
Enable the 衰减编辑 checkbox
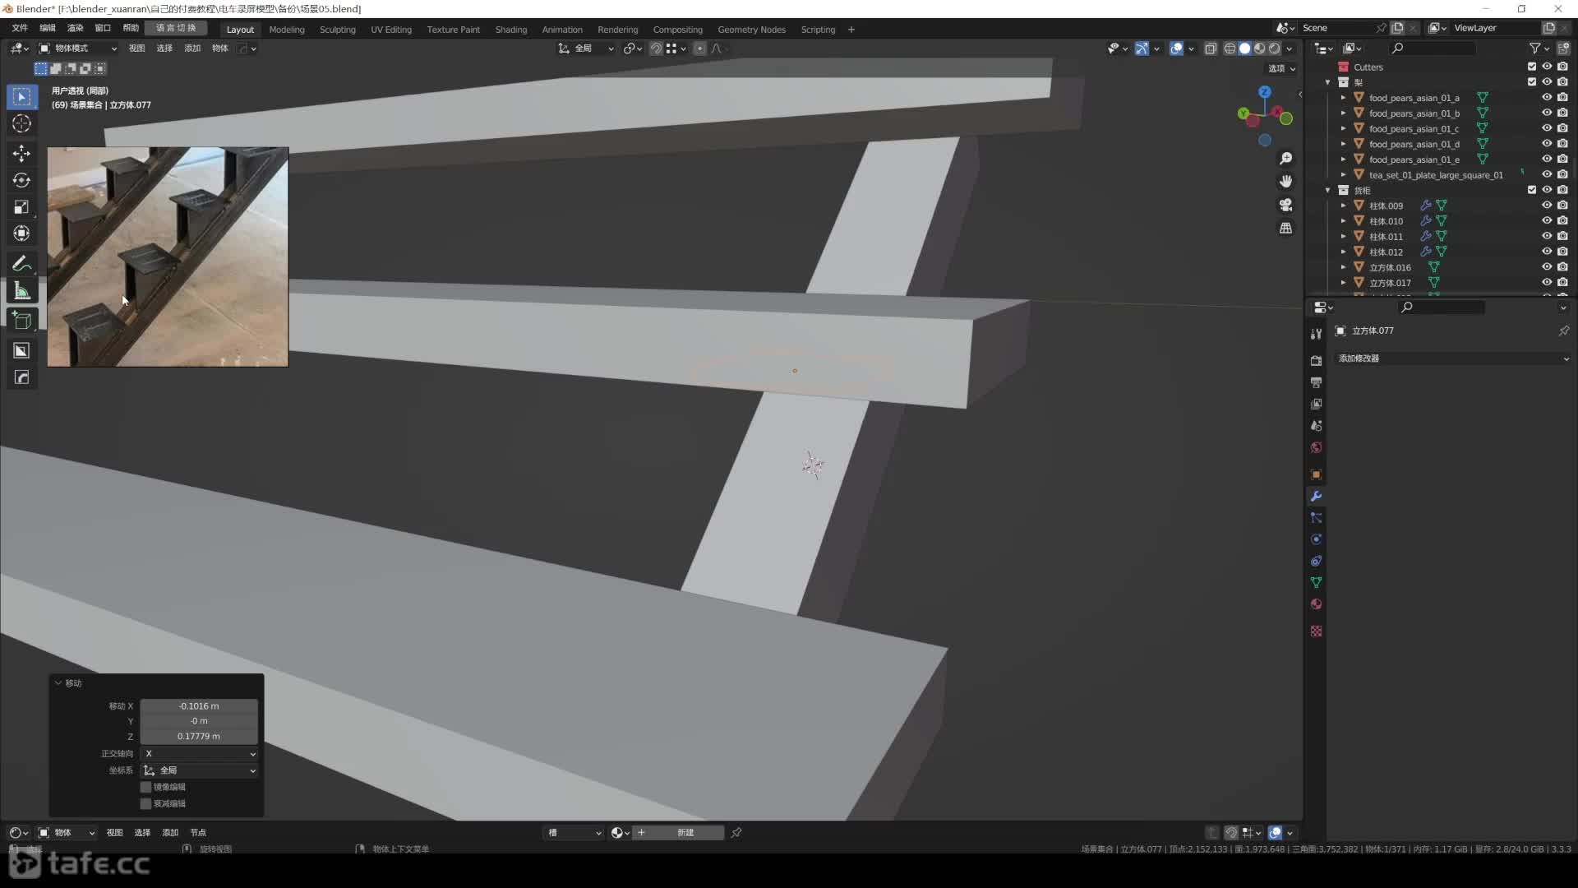pos(145,803)
